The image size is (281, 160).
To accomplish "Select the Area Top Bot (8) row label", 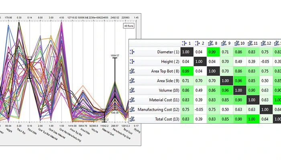I will click(x=165, y=71).
